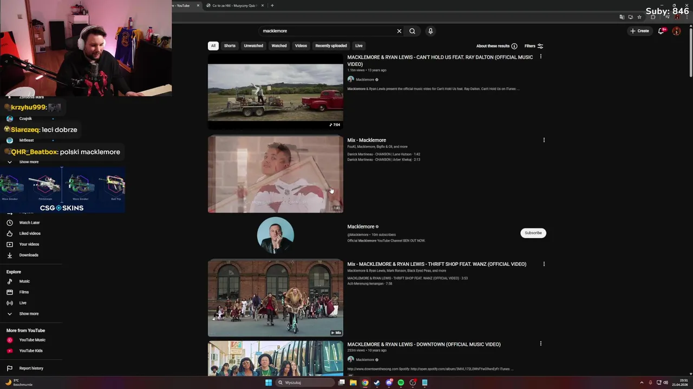The width and height of the screenshot is (693, 389).
Task: Open Live in Explore section
Action: click(x=23, y=303)
